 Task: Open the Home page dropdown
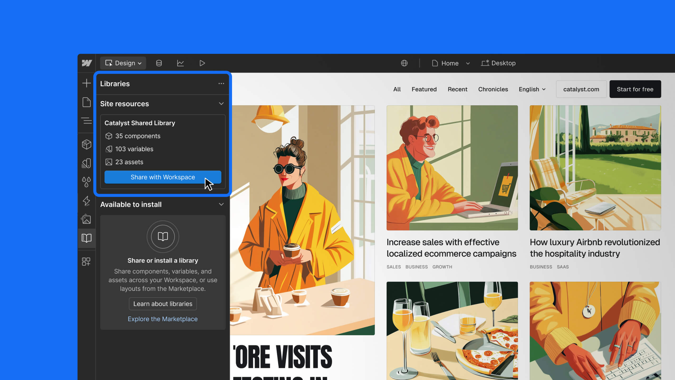point(468,63)
